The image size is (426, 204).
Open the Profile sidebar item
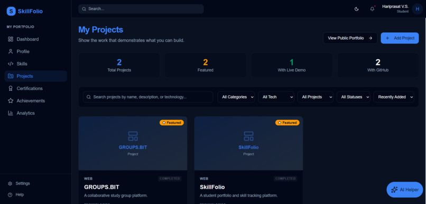tap(35, 51)
